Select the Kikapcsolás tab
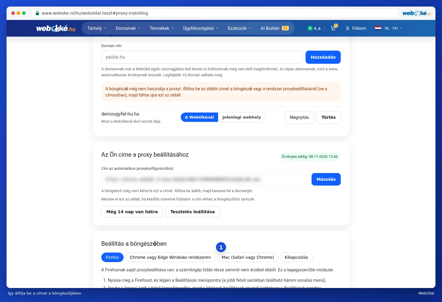 pyautogui.click(x=296, y=257)
